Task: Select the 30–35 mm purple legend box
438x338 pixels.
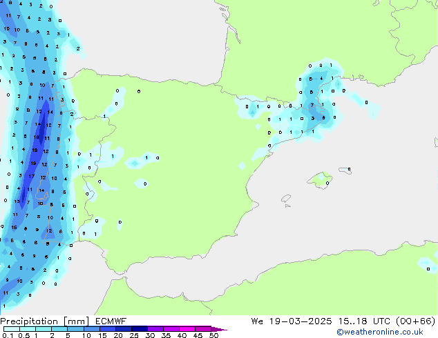Action: tap(155, 329)
